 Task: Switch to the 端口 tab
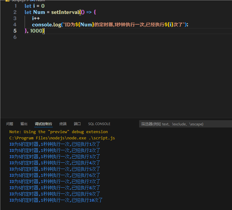(x=77, y=124)
